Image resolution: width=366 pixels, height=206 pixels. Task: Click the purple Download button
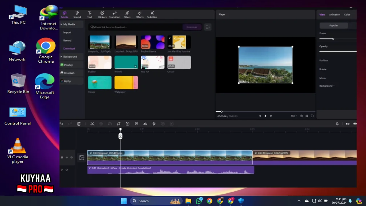pos(192,27)
